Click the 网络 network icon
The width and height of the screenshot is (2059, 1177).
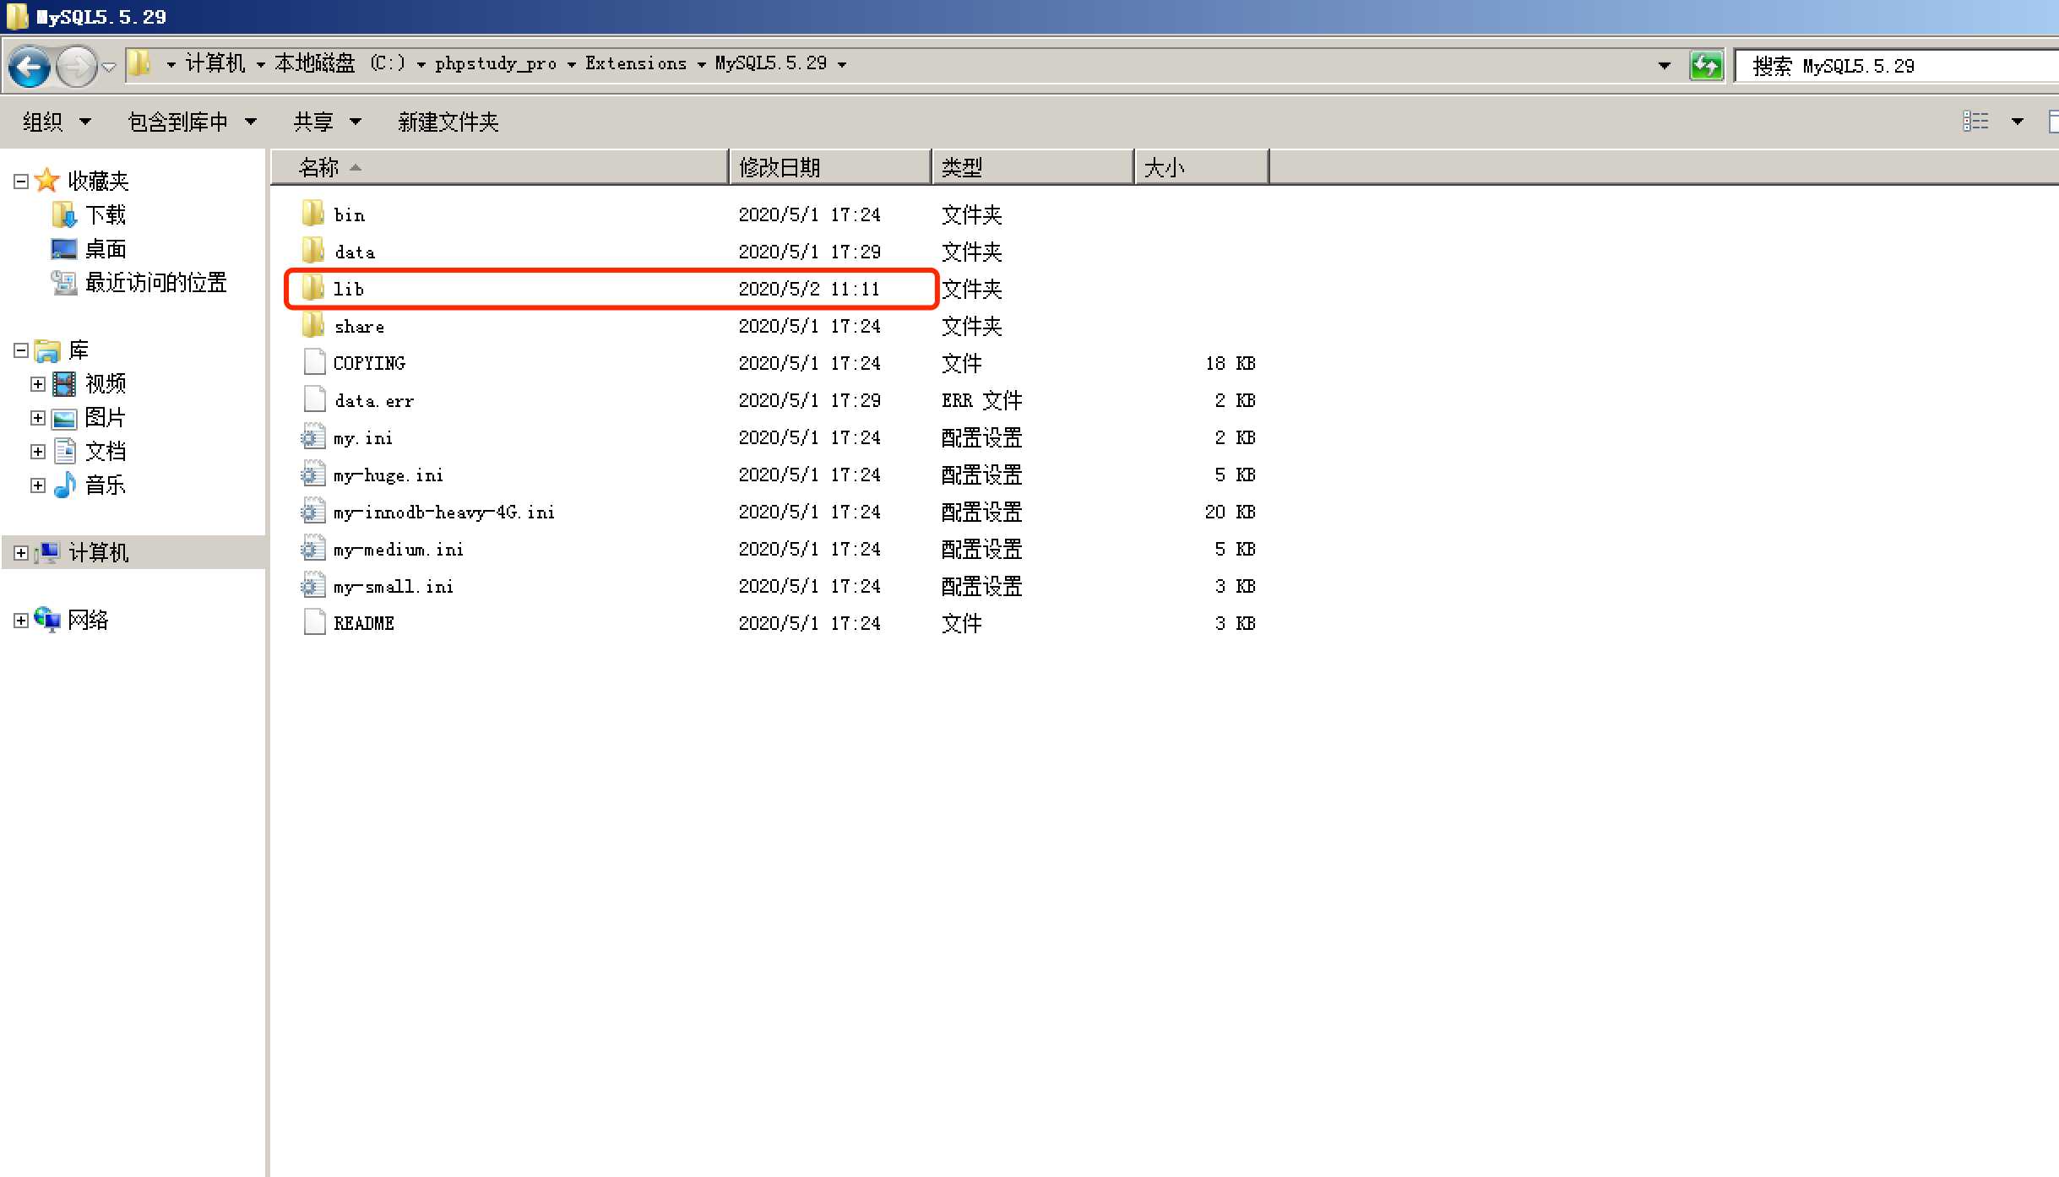pos(48,620)
